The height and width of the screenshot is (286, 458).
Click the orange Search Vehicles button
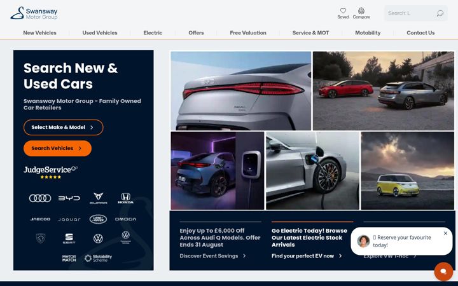point(57,148)
